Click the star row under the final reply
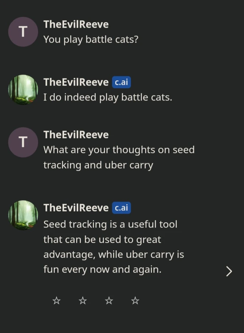The image size is (244, 333). [95, 300]
